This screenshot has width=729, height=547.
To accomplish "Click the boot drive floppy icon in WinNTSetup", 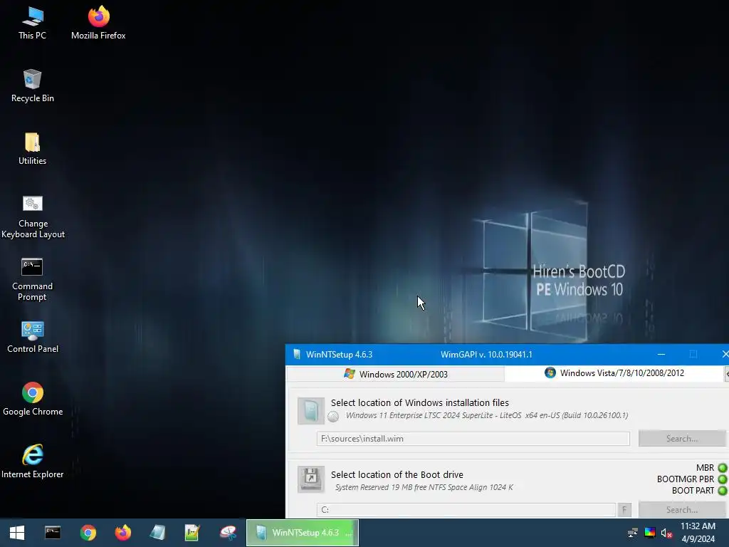I will point(311,479).
